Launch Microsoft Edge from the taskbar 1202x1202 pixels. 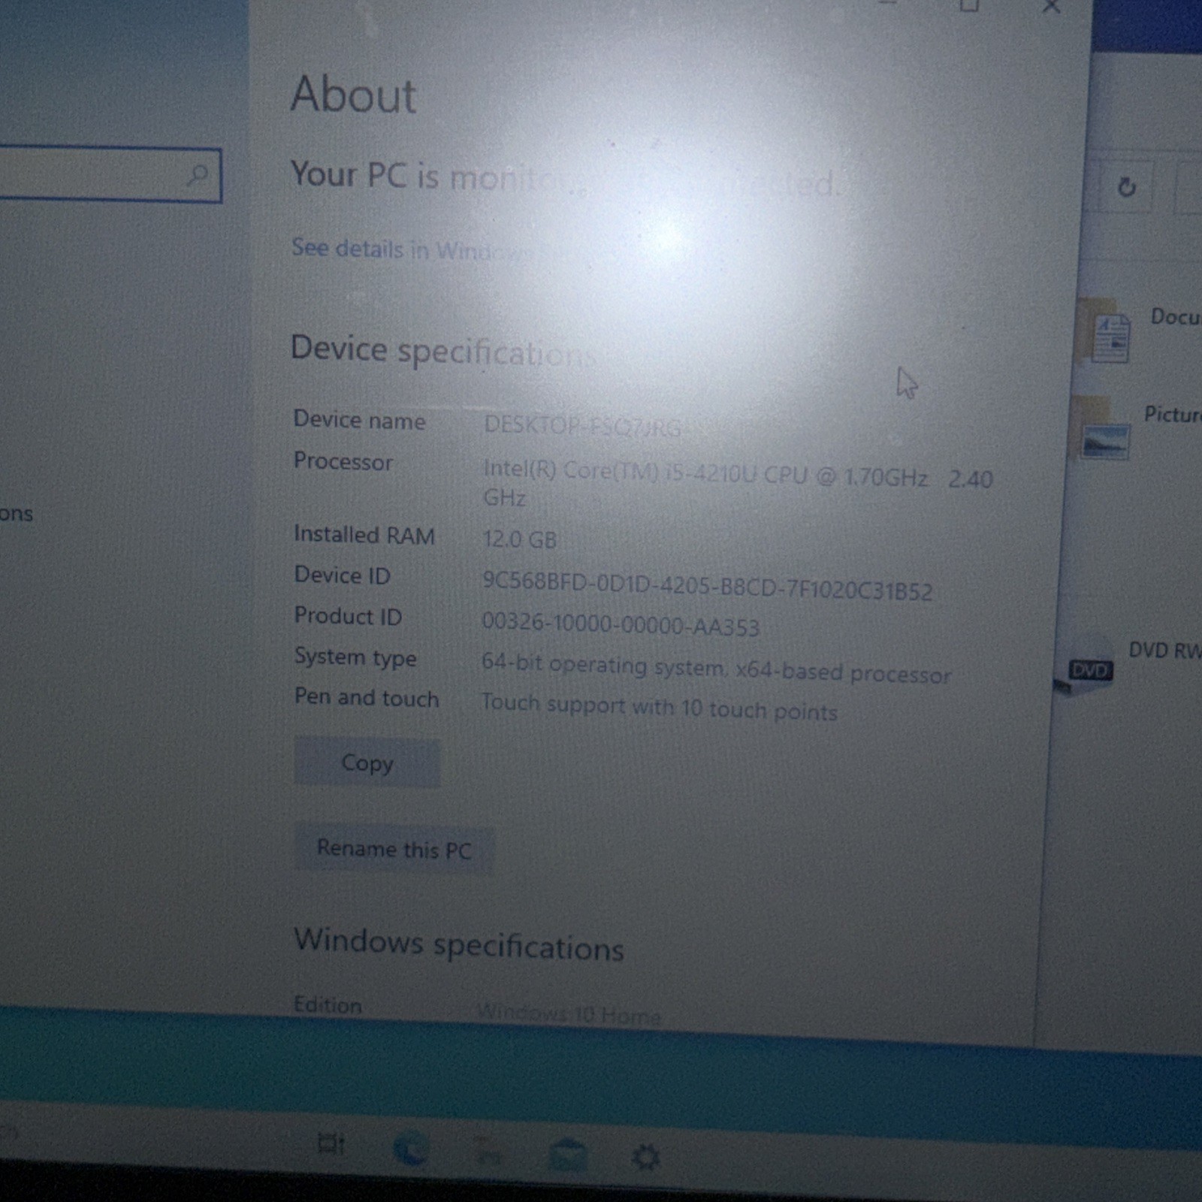pyautogui.click(x=411, y=1148)
